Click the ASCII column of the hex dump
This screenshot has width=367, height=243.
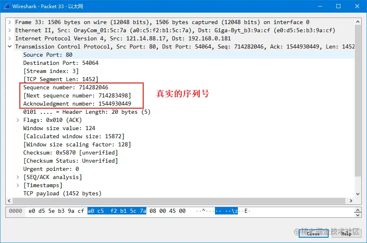[223, 211]
